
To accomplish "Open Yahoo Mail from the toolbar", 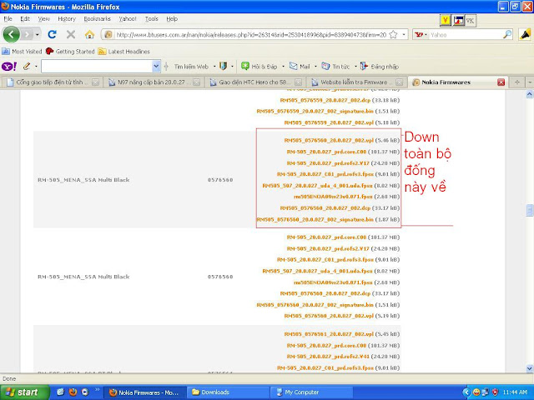I will pyautogui.click(x=300, y=67).
